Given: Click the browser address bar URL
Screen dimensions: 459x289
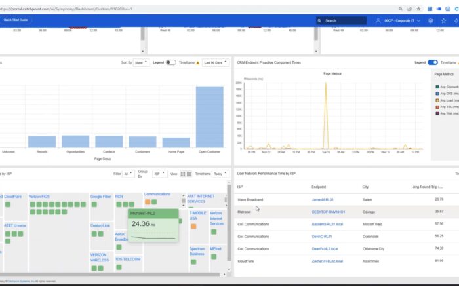Looking at the screenshot, I should pyautogui.click(x=66, y=9).
